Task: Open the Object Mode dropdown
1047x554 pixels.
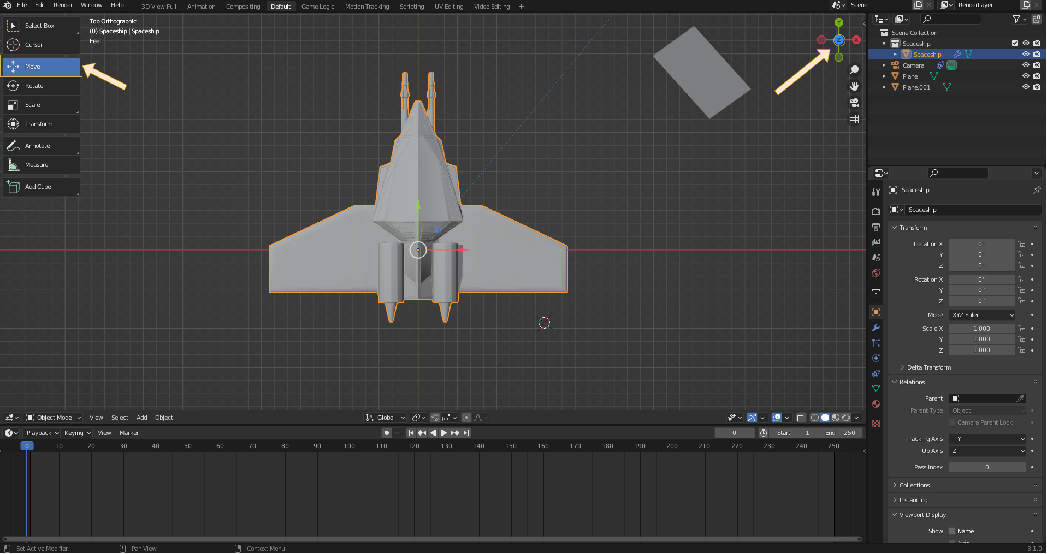Action: coord(54,418)
